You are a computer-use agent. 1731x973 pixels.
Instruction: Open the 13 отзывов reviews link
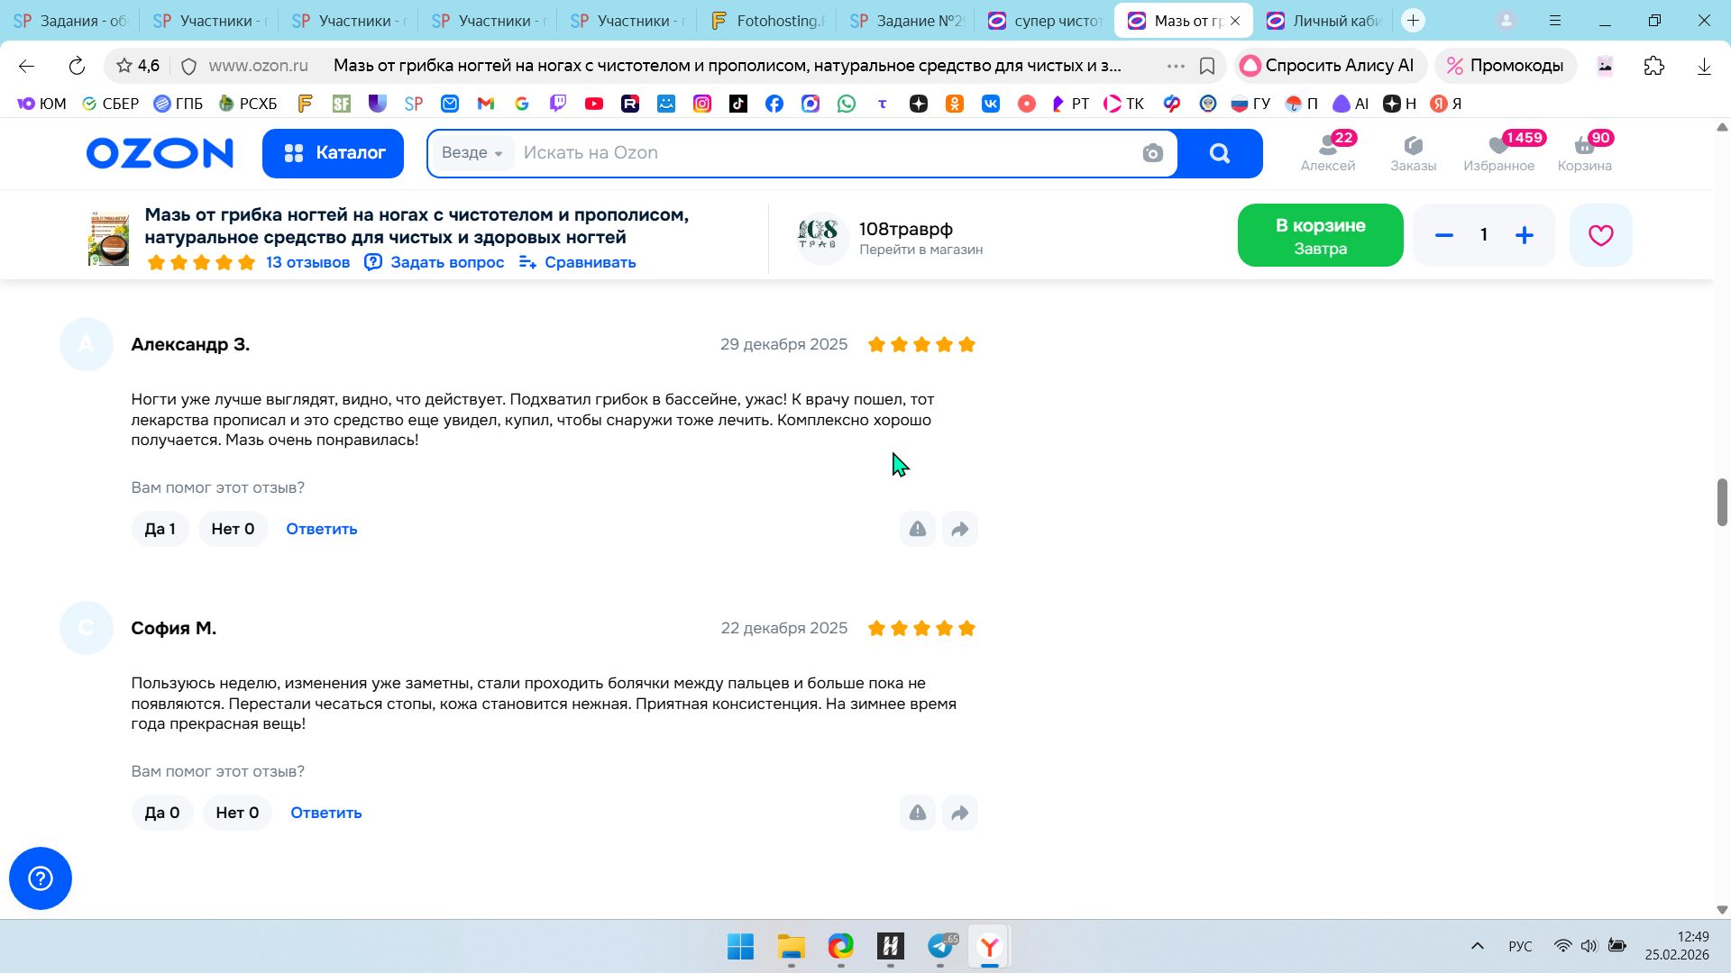(x=307, y=262)
